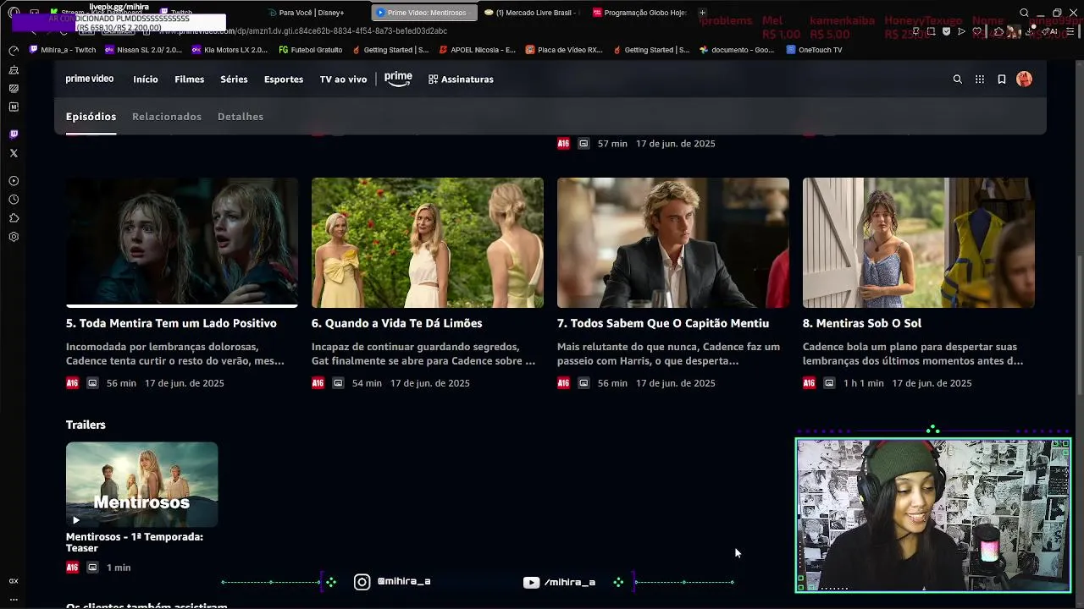Screen dimensions: 1084x609
Task: Open the three-dot menu at sidebar bottom
Action: (x=14, y=599)
